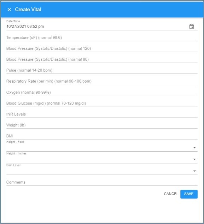Open the calendar date picker icon
The image size is (204, 224).
191,26
